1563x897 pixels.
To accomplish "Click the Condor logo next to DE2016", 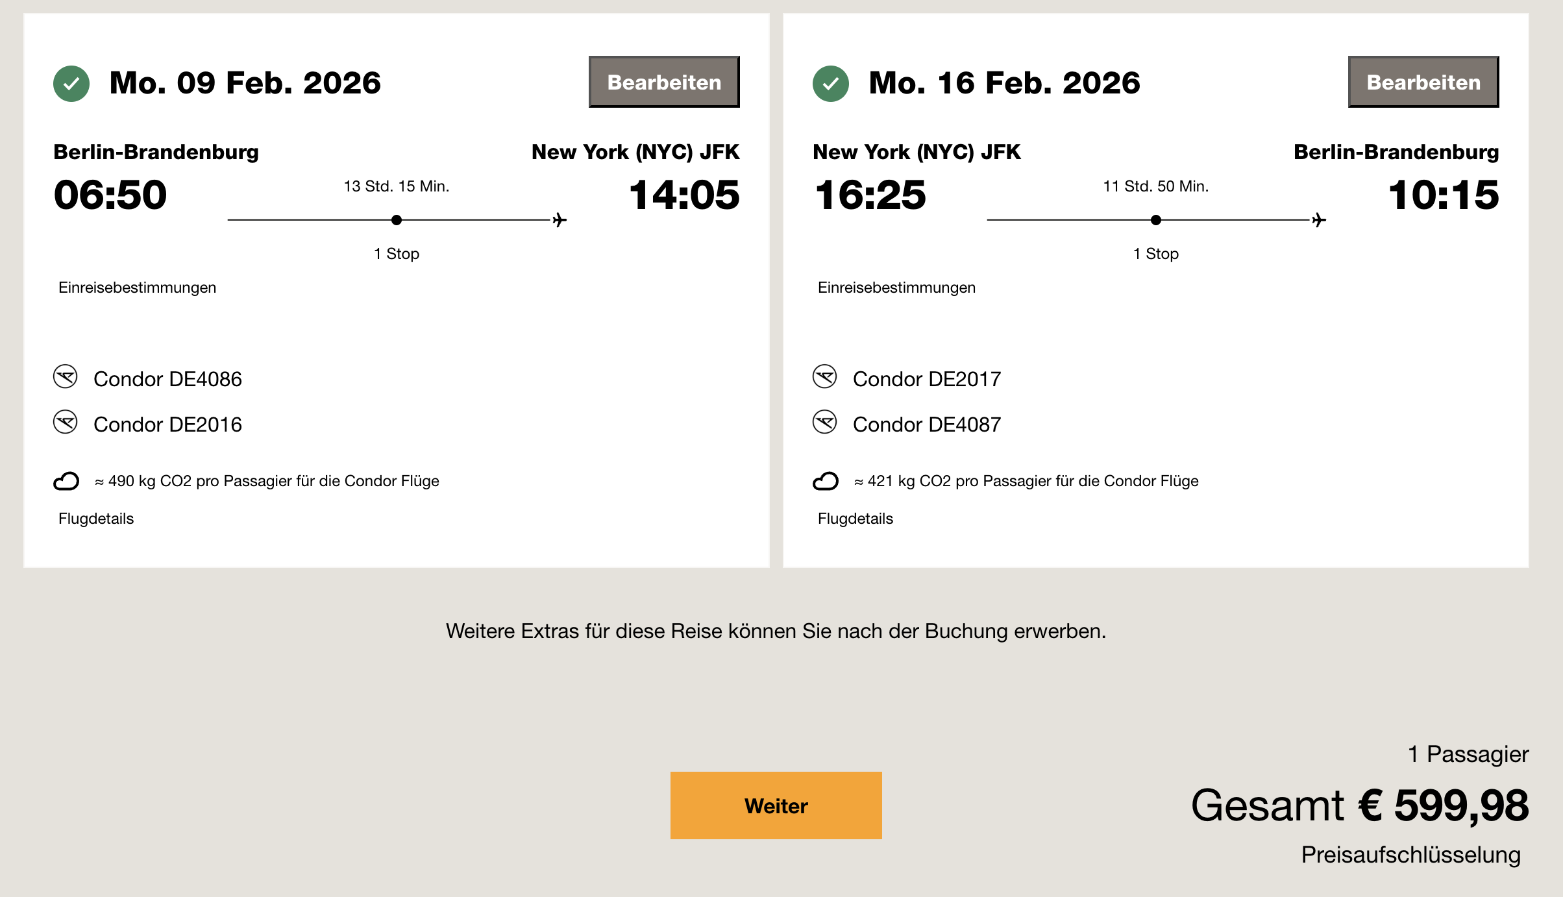I will 66,423.
